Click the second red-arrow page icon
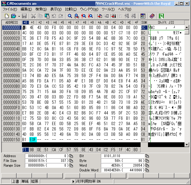The width and height of the screenshot is (191, 185). pos(113,16)
